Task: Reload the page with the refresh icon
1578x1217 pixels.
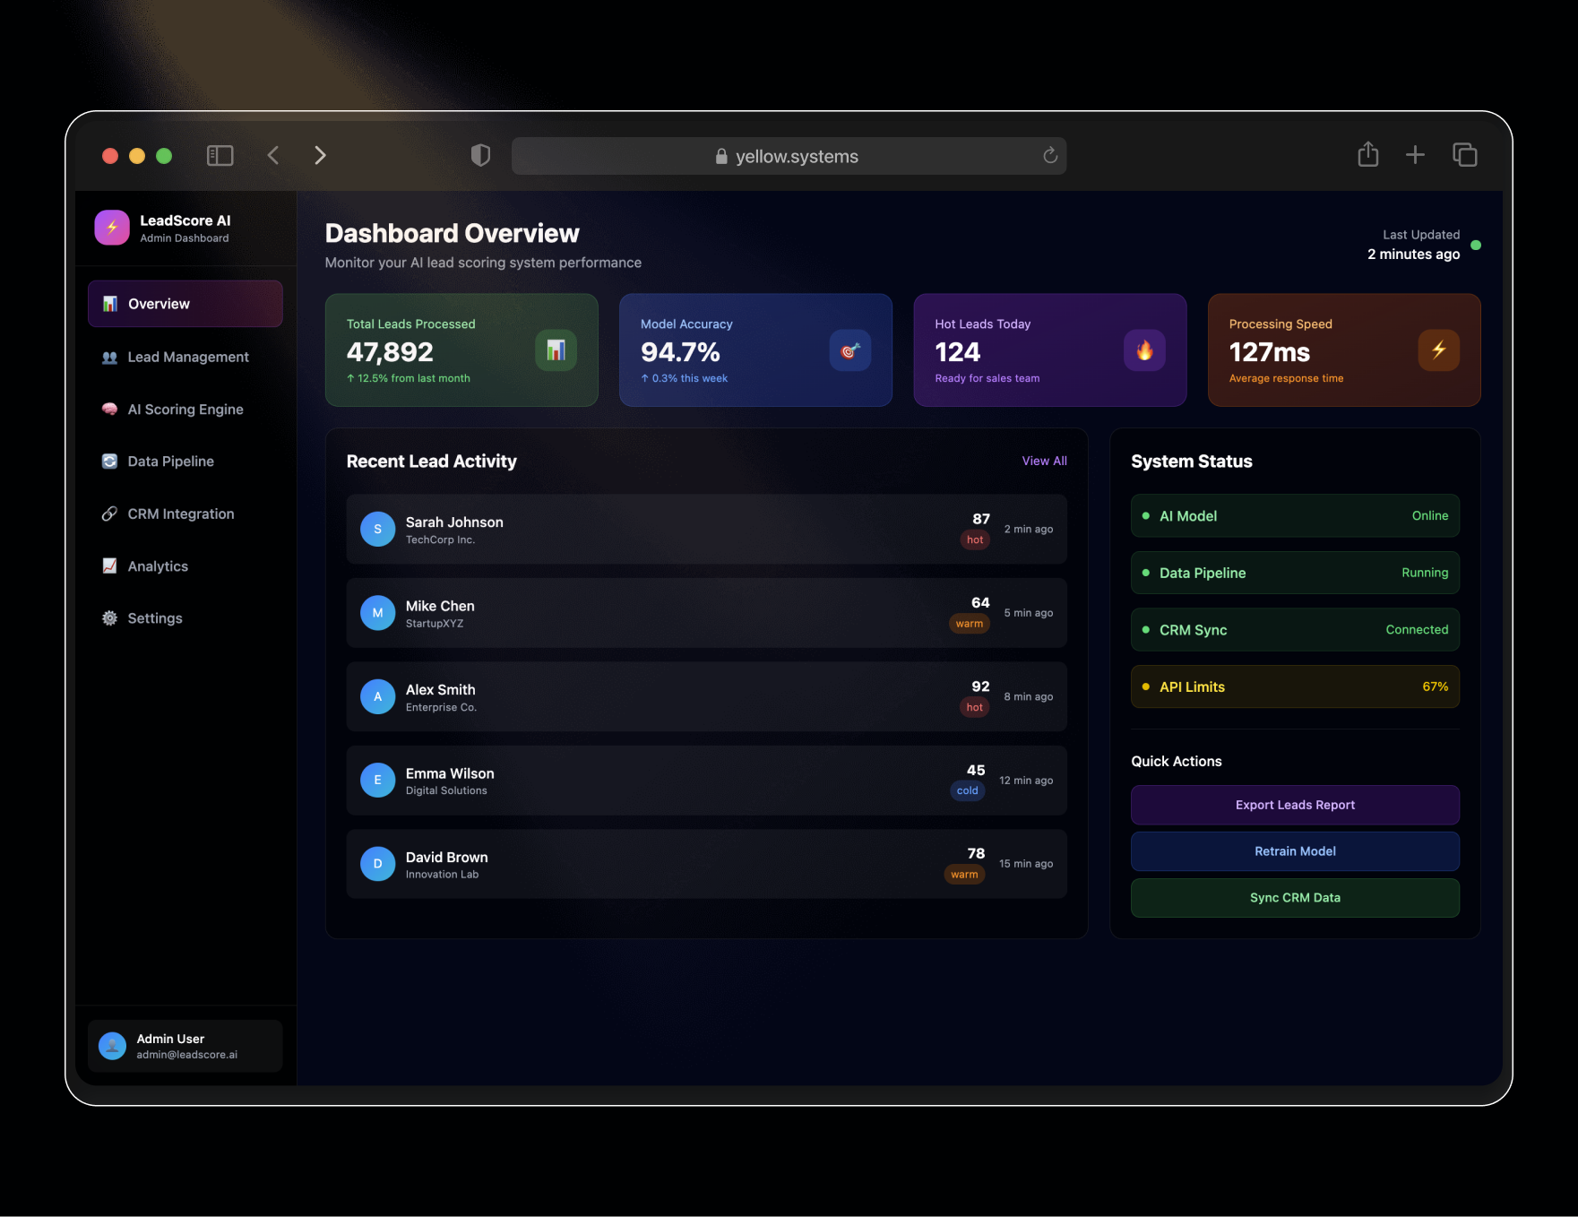Action: coord(1050,156)
